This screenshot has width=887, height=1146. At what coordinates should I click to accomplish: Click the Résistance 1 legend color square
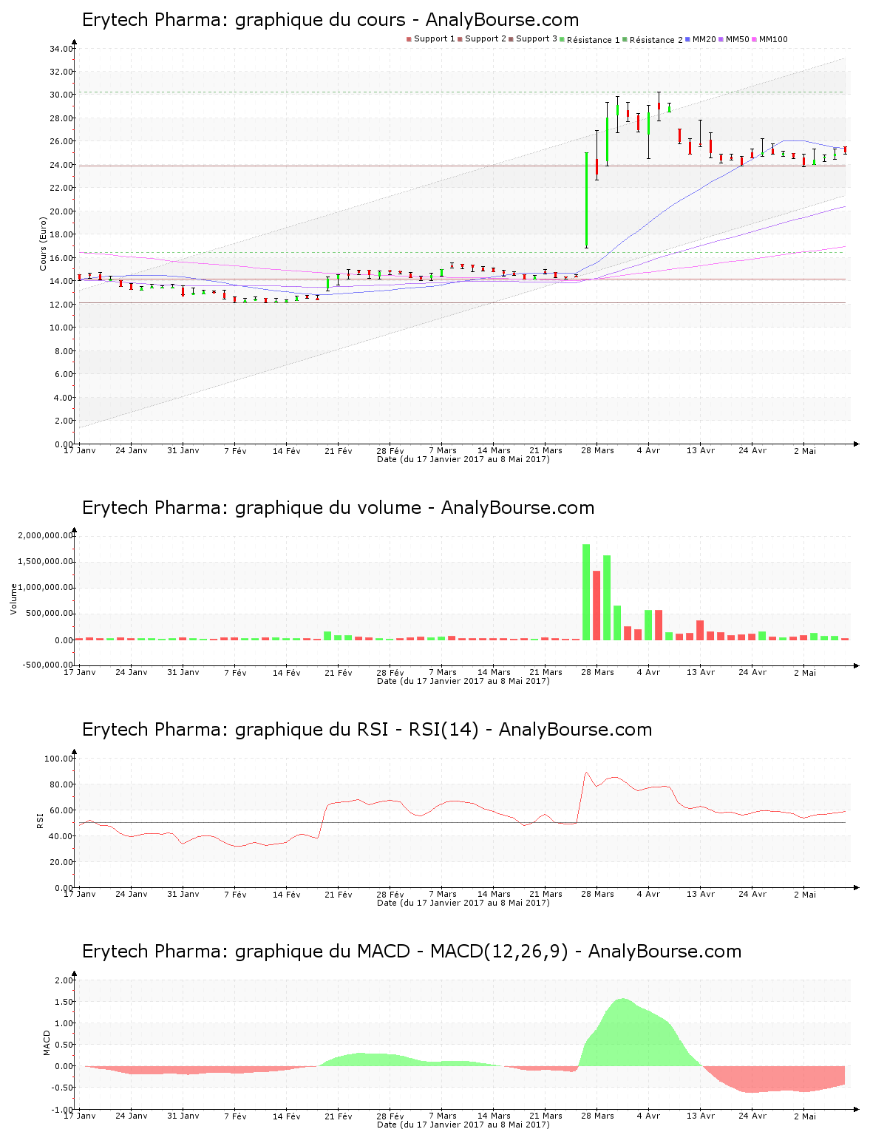[x=563, y=39]
